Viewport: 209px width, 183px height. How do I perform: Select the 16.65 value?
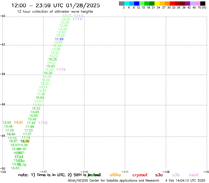35,112
